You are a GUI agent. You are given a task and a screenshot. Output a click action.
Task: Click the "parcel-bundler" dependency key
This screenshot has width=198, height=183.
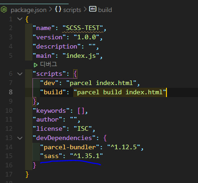(x=70, y=147)
